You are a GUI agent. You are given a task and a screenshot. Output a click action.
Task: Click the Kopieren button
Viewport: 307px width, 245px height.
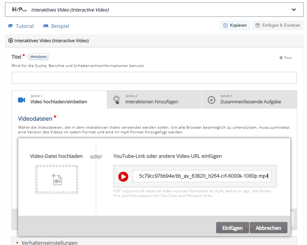235,25
